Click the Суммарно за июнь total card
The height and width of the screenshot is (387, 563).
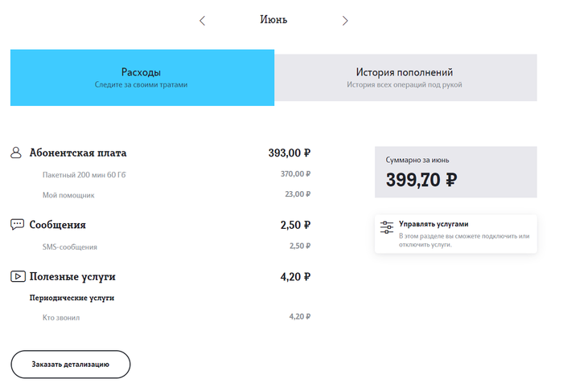pyautogui.click(x=455, y=172)
